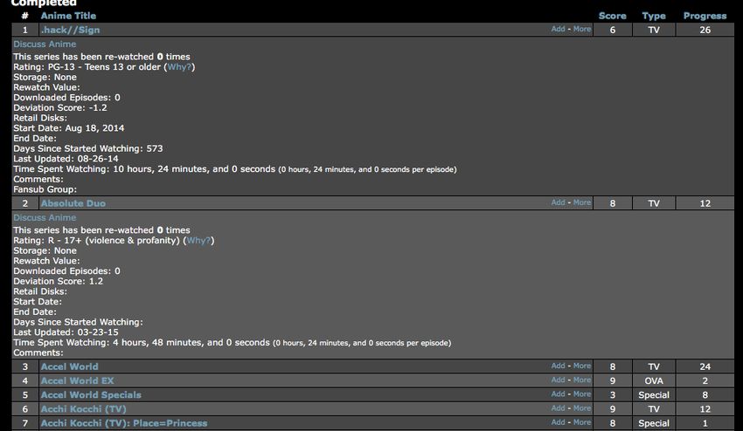Click score 9 cell for Accel World EX

pyautogui.click(x=612, y=381)
